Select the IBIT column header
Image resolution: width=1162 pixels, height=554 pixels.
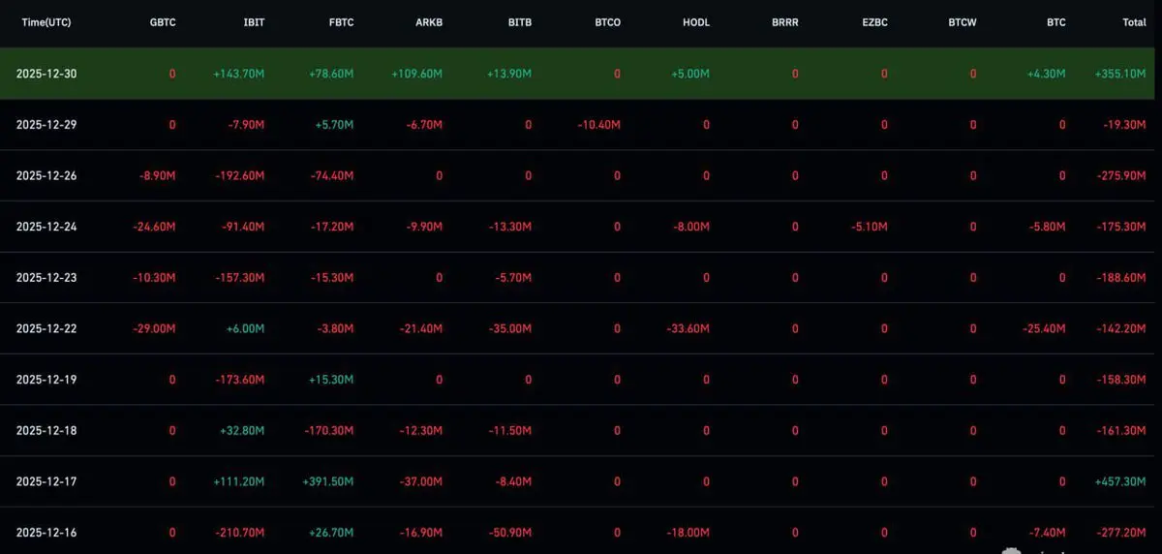(254, 22)
